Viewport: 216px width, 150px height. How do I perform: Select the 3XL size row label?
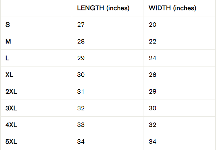pos(11,108)
